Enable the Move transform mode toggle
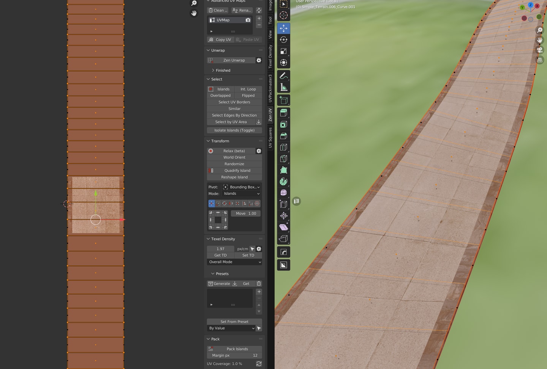The image size is (547, 369). [x=212, y=203]
